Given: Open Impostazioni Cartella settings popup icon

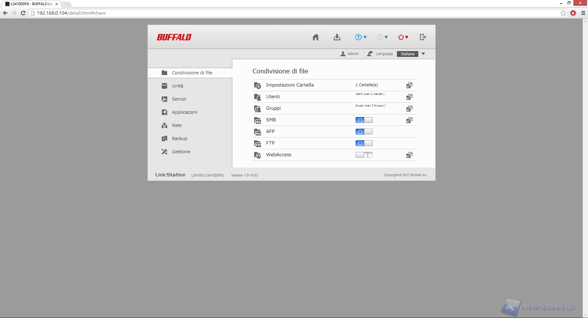Looking at the screenshot, I should tap(409, 85).
